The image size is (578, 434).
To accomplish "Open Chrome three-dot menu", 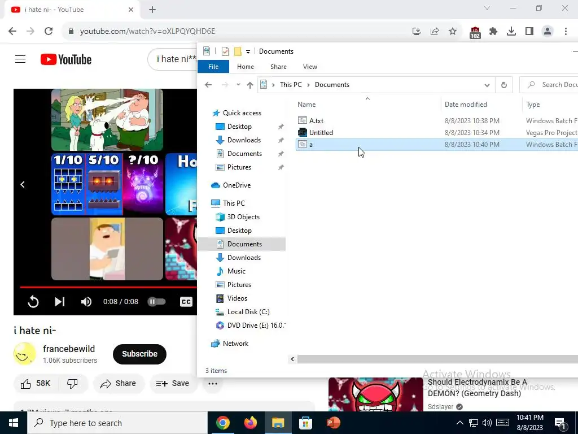I will point(566,32).
